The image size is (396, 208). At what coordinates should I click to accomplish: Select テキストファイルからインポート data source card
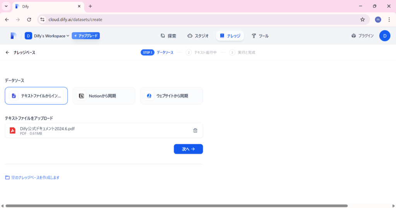[x=36, y=96]
